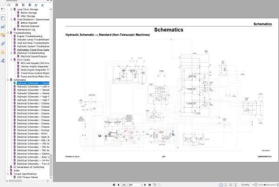The height and width of the screenshot is (187, 279).
Task: Switch to facing pages view mode
Action: point(231,185)
